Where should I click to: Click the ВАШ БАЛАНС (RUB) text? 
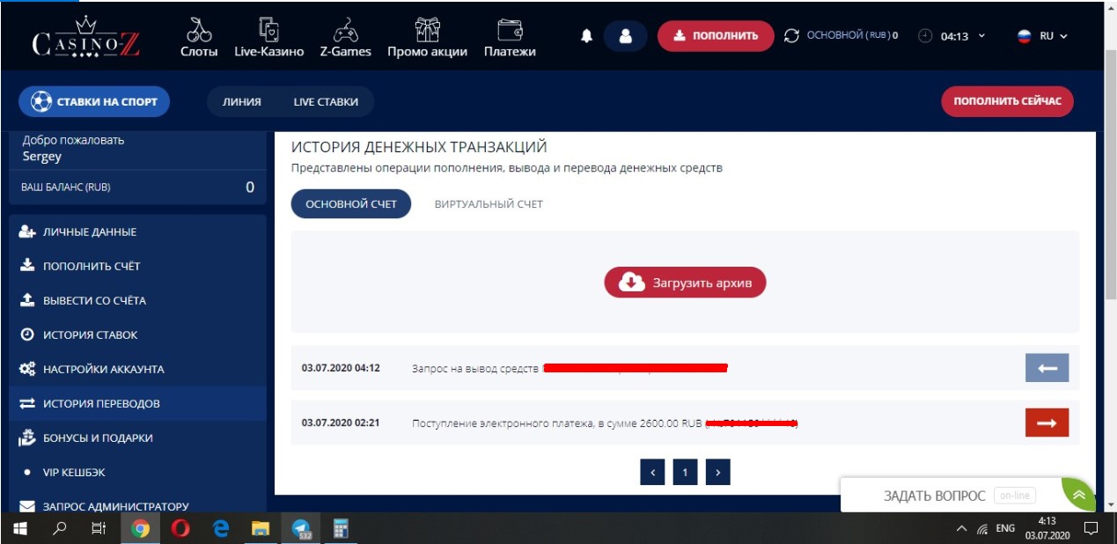click(x=66, y=187)
